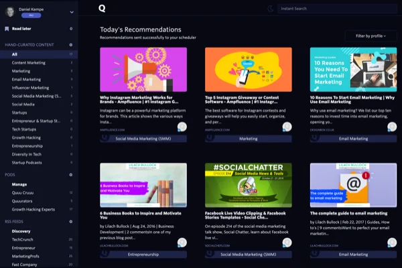Viewport: 402px width, 268px height.
Task: Open Top 5 Instagram Giveaway article title
Action: pyautogui.click(x=242, y=100)
